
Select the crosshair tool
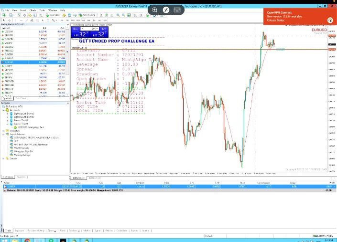(9, 21)
